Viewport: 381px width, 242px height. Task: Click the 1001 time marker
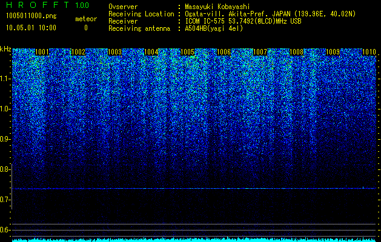(42, 52)
